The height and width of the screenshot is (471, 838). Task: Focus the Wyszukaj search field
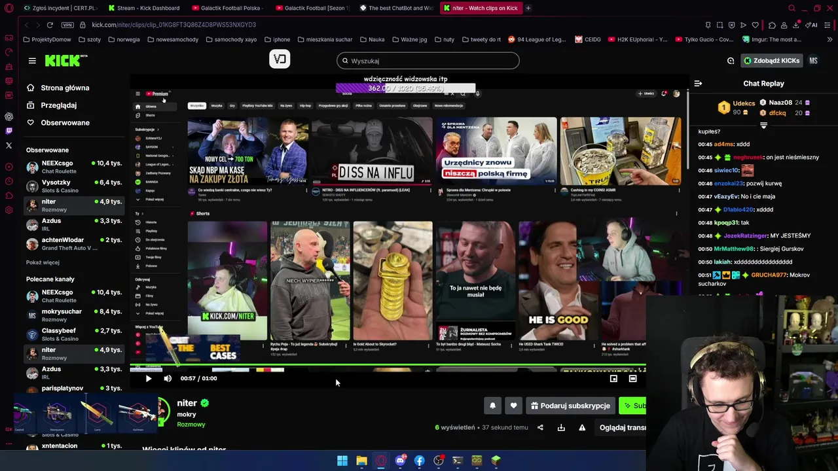coord(428,61)
